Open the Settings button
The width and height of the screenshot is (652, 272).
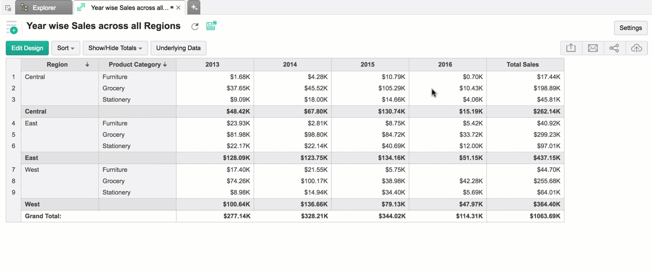630,28
